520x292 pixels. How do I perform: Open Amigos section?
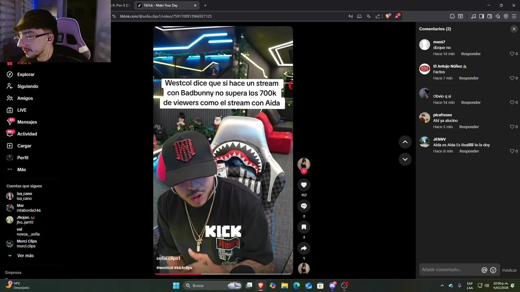19,98
